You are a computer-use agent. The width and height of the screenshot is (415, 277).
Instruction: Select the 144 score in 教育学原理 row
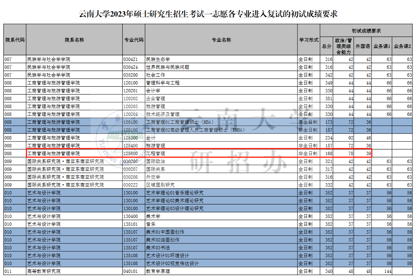[x=387, y=271]
